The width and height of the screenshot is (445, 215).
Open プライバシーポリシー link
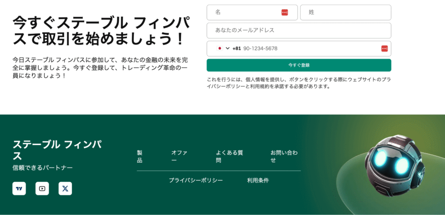(196, 180)
